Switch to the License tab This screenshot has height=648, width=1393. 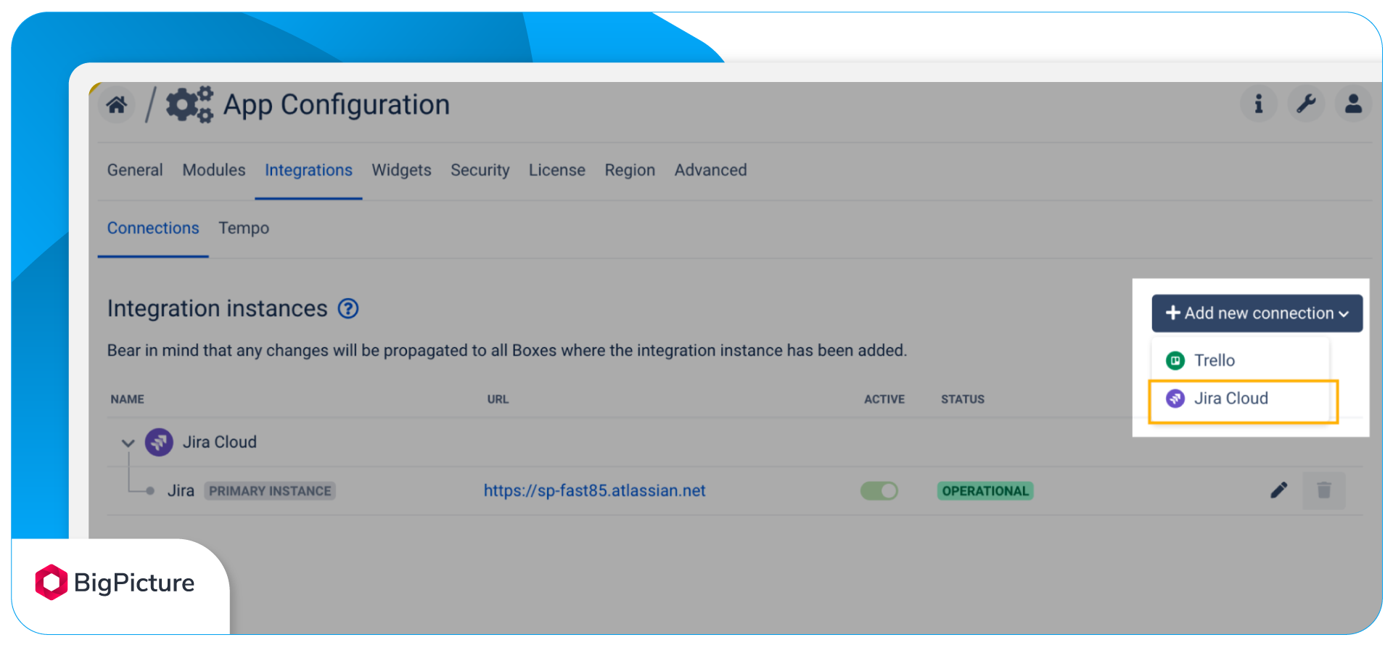[556, 170]
